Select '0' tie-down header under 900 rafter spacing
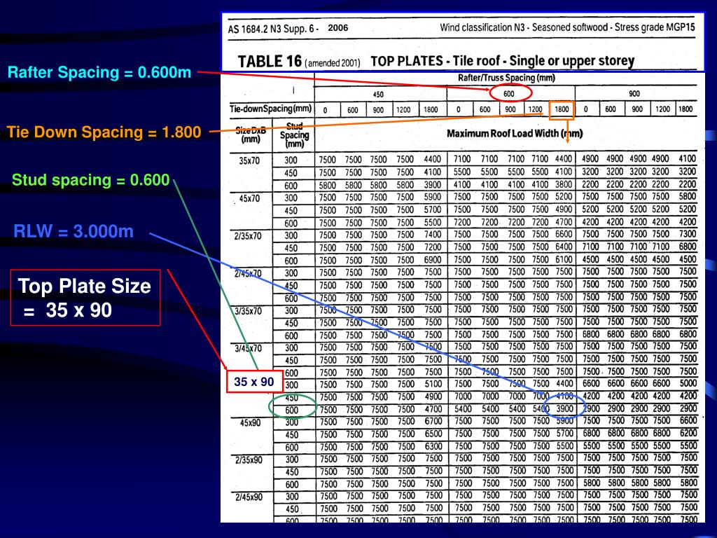The image size is (717, 538). click(x=586, y=109)
